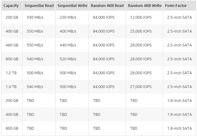Click the Random 4KB Write header
This screenshot has width=197, height=136.
tap(144, 6)
